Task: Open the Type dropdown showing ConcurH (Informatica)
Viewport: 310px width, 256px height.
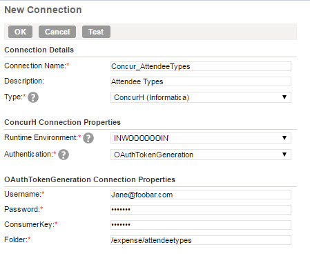Action: pyautogui.click(x=201, y=97)
